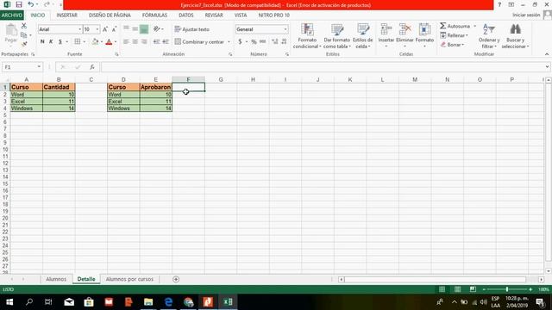Apply accounting dollar number format
This screenshot has height=310, width=552.
[240, 41]
